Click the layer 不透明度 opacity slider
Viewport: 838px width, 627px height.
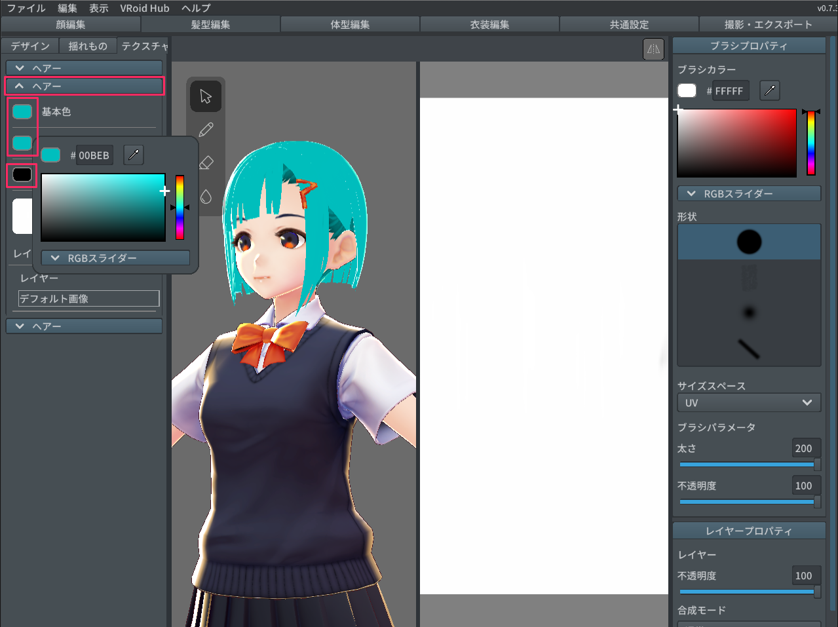point(749,591)
